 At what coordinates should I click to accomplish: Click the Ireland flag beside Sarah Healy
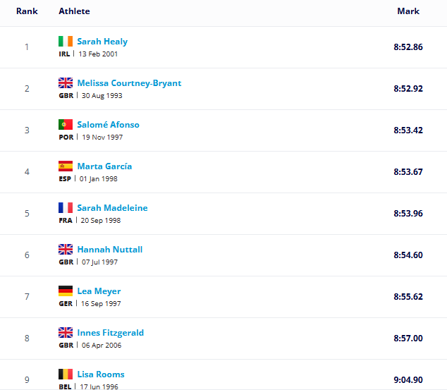66,41
